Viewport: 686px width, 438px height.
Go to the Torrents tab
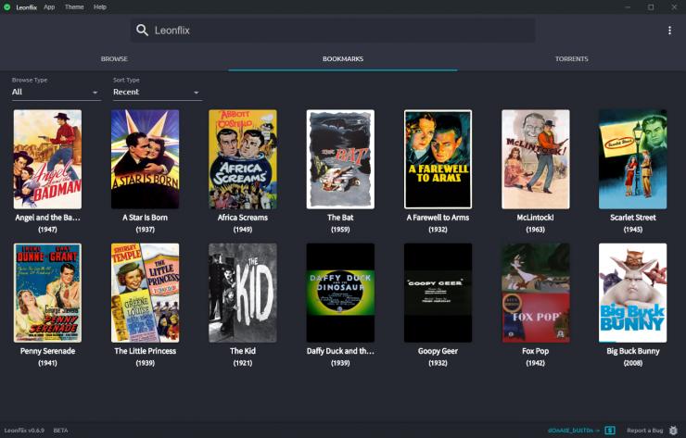tap(572, 58)
